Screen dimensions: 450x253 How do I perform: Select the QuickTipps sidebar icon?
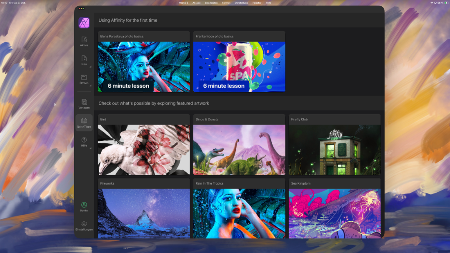click(84, 121)
